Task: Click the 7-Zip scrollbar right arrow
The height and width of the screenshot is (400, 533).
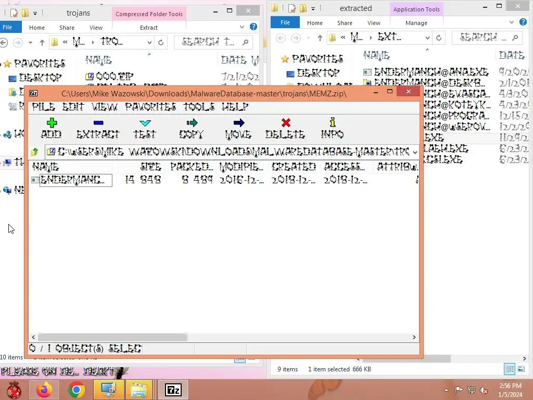Action: 414,337
